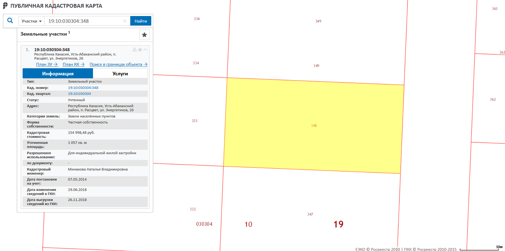Click the small star icon on result 1

[140, 49]
